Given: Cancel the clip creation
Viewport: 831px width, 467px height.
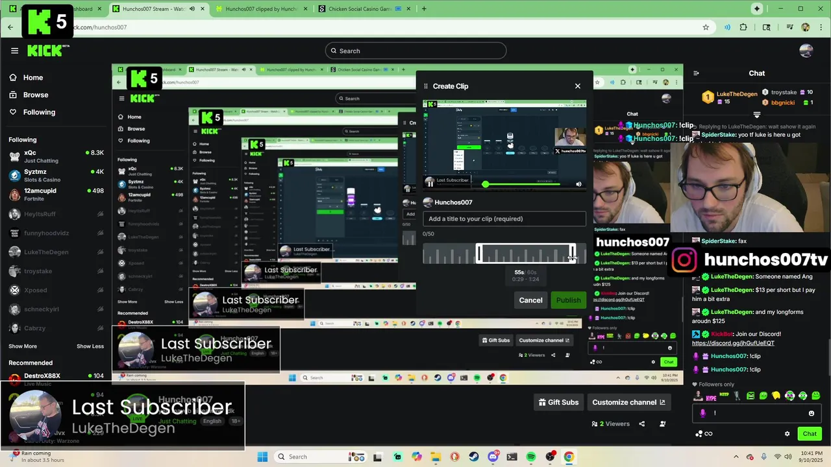Looking at the screenshot, I should coord(530,300).
